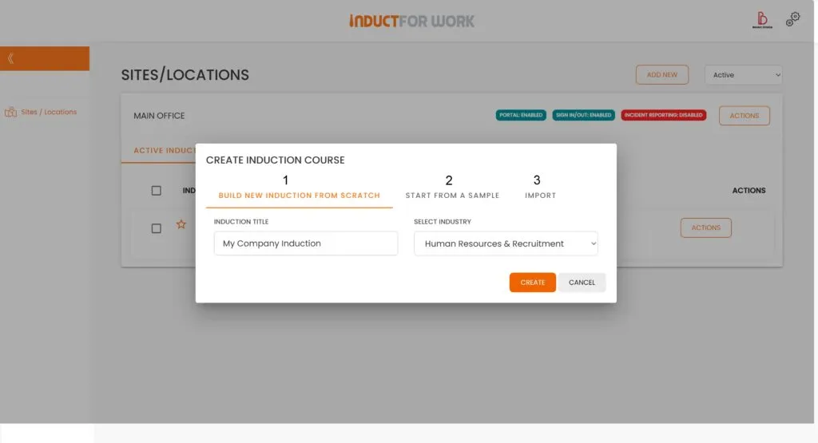Viewport: 818px width, 443px height.
Task: Click the star icon in the induction row
Action: click(181, 224)
